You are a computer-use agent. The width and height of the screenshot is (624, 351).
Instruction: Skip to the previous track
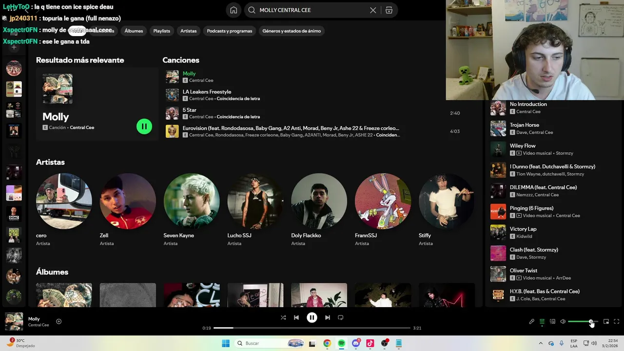coord(296,317)
